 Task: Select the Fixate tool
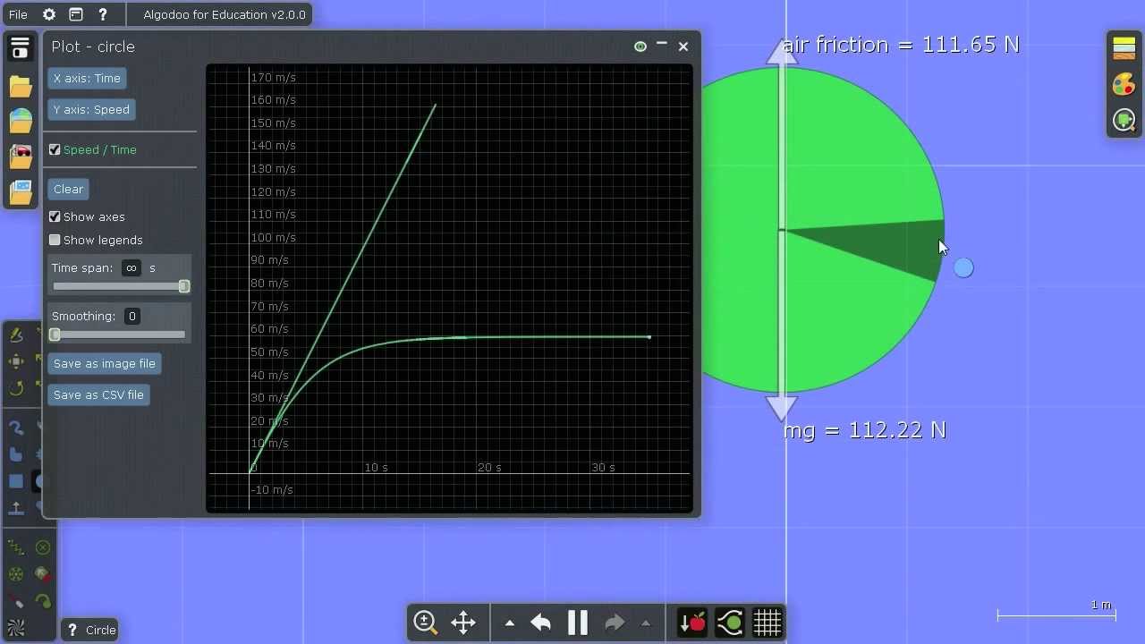tap(43, 547)
